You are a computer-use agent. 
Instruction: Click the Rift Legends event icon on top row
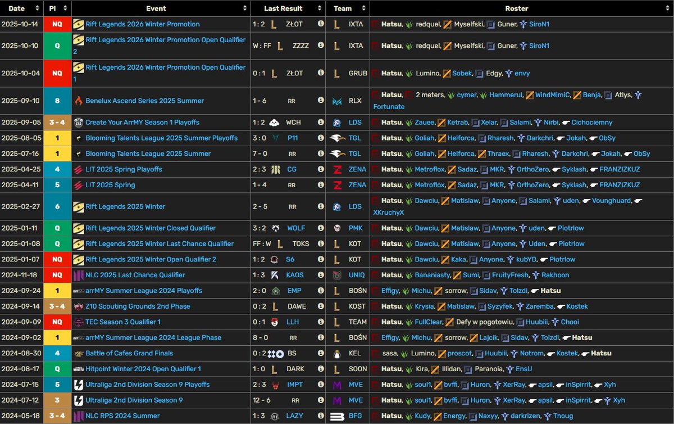tap(79, 24)
